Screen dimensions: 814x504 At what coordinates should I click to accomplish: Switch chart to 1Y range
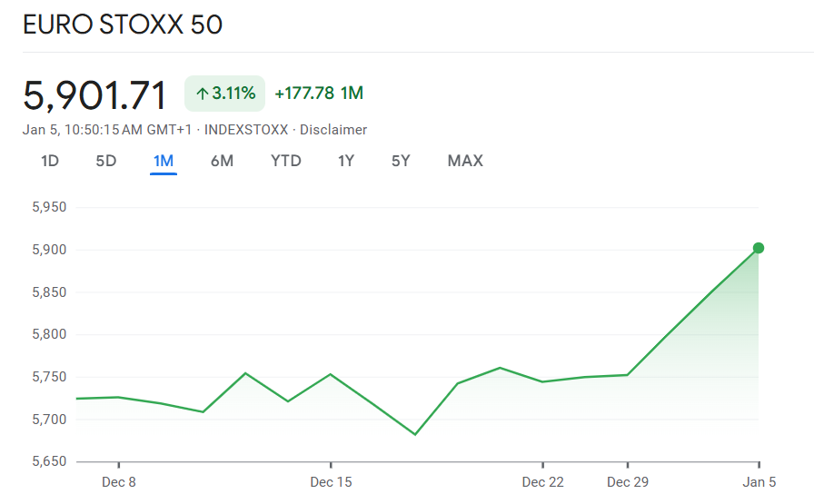click(346, 161)
